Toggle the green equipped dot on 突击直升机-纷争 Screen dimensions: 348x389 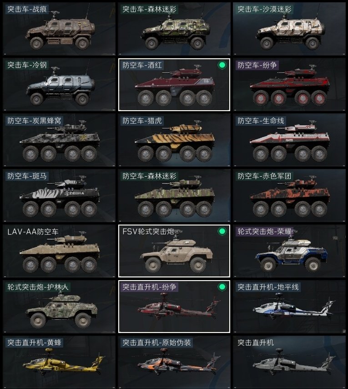[222, 287]
